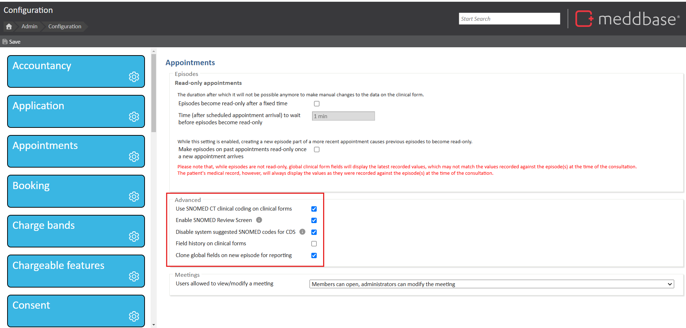Toggle Field history on clinical forms checkbox
Viewport: 686px width, 328px height.
(314, 244)
